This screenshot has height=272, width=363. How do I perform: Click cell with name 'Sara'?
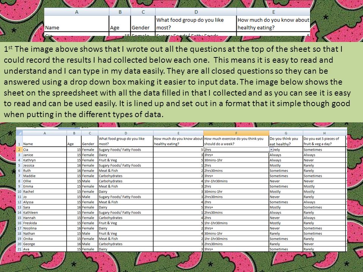[45, 207]
